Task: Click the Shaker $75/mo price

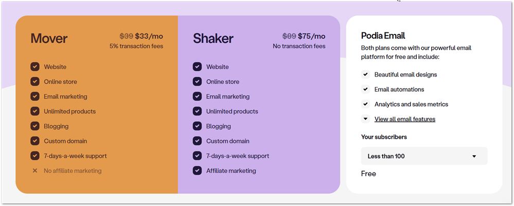Action: tap(311, 36)
